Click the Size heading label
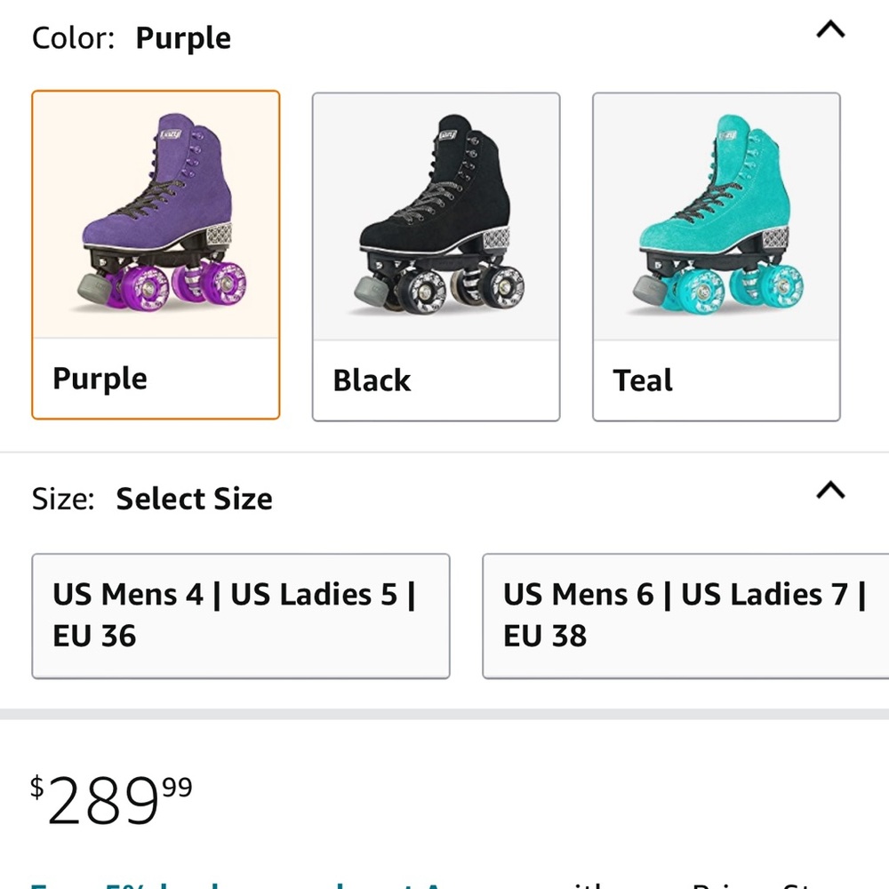This screenshot has height=889, width=889. coord(60,499)
